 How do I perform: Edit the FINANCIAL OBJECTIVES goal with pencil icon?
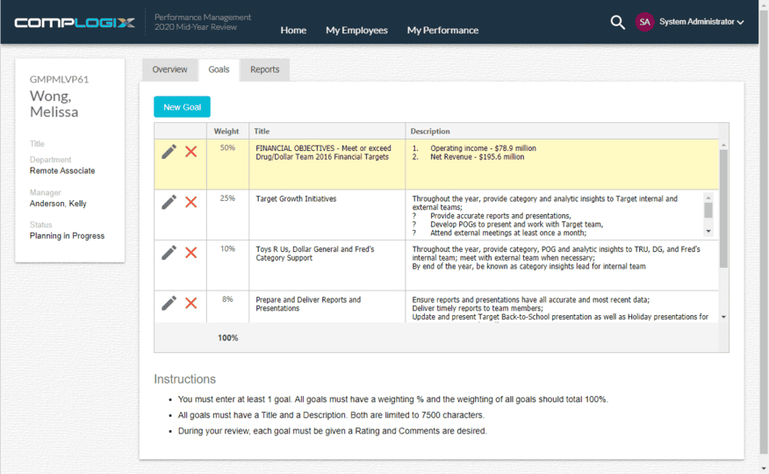tap(169, 152)
